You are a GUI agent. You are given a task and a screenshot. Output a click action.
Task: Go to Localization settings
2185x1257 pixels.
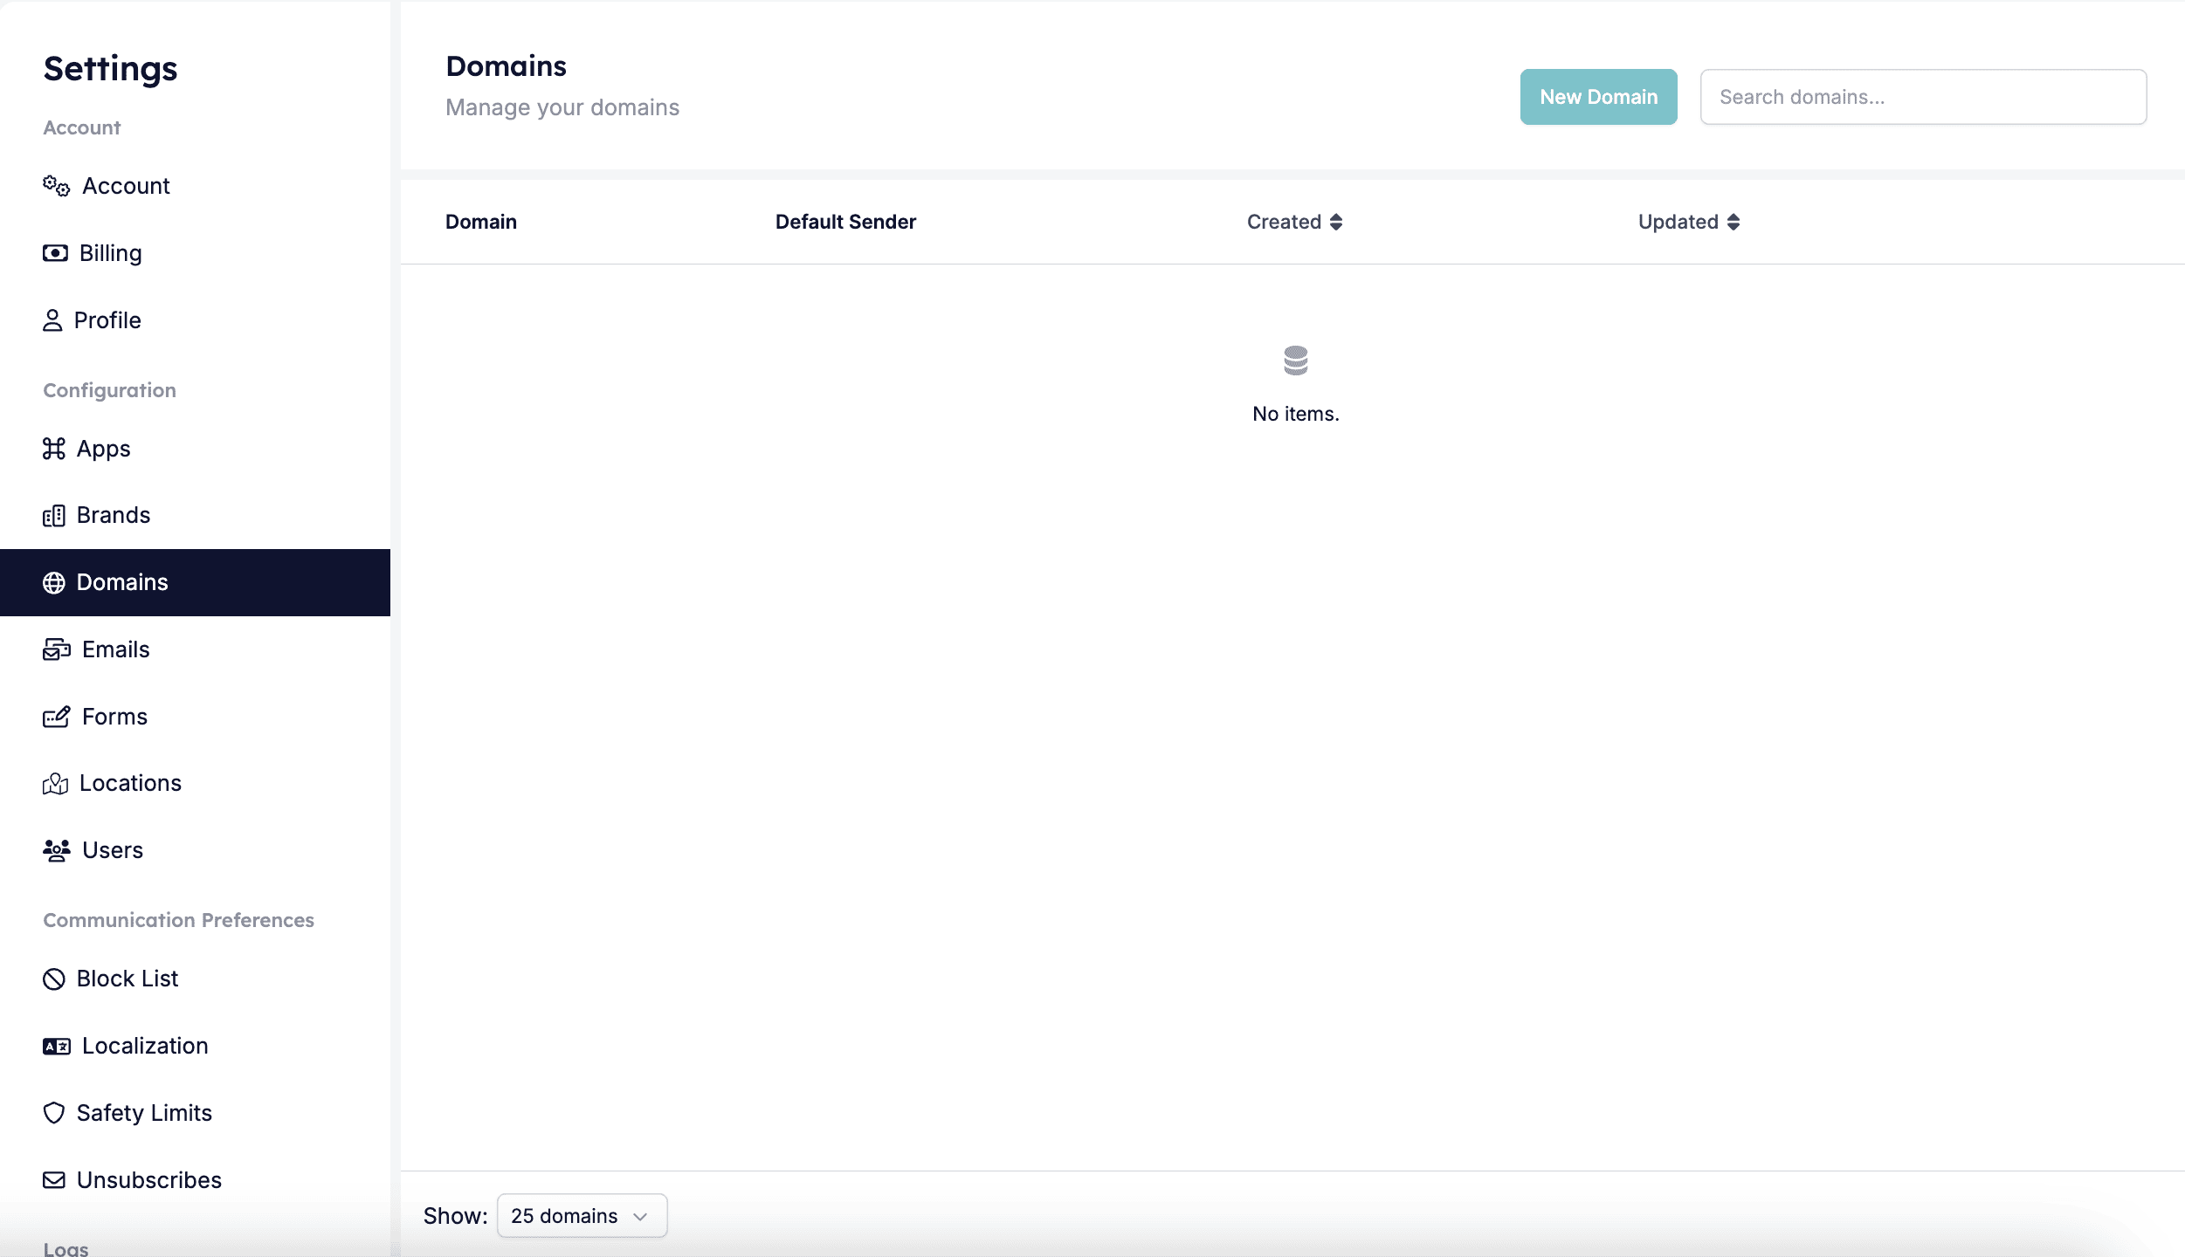(x=195, y=1046)
